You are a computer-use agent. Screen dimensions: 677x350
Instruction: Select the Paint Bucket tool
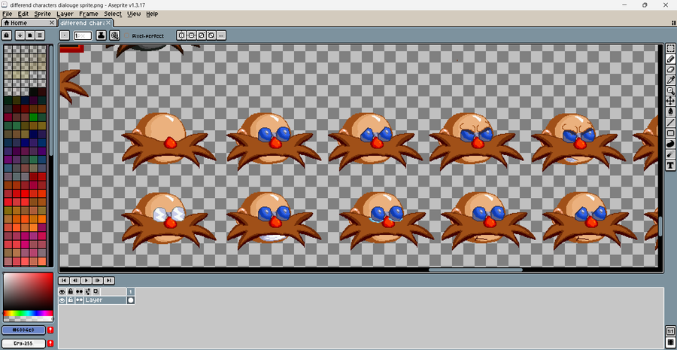[x=670, y=111]
